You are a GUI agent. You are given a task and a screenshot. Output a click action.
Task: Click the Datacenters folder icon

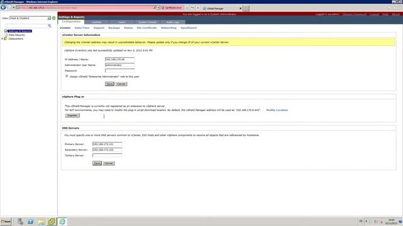pos(6,39)
